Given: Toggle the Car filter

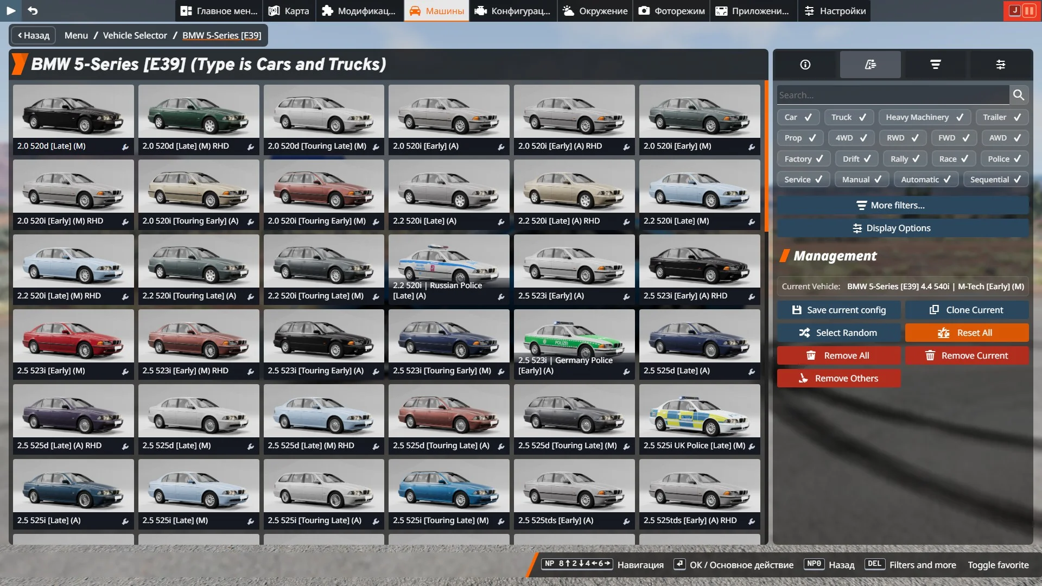Looking at the screenshot, I should click(x=798, y=117).
